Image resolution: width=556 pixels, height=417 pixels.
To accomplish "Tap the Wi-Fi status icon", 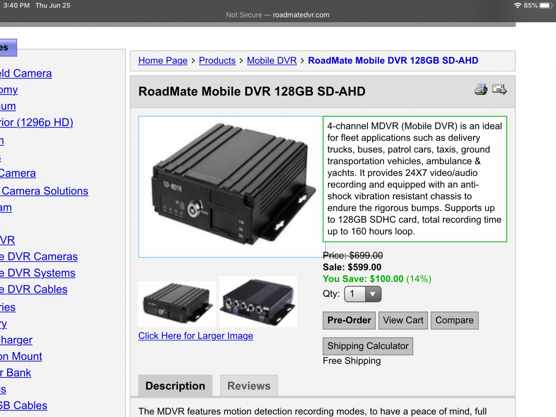I will tap(517, 5).
